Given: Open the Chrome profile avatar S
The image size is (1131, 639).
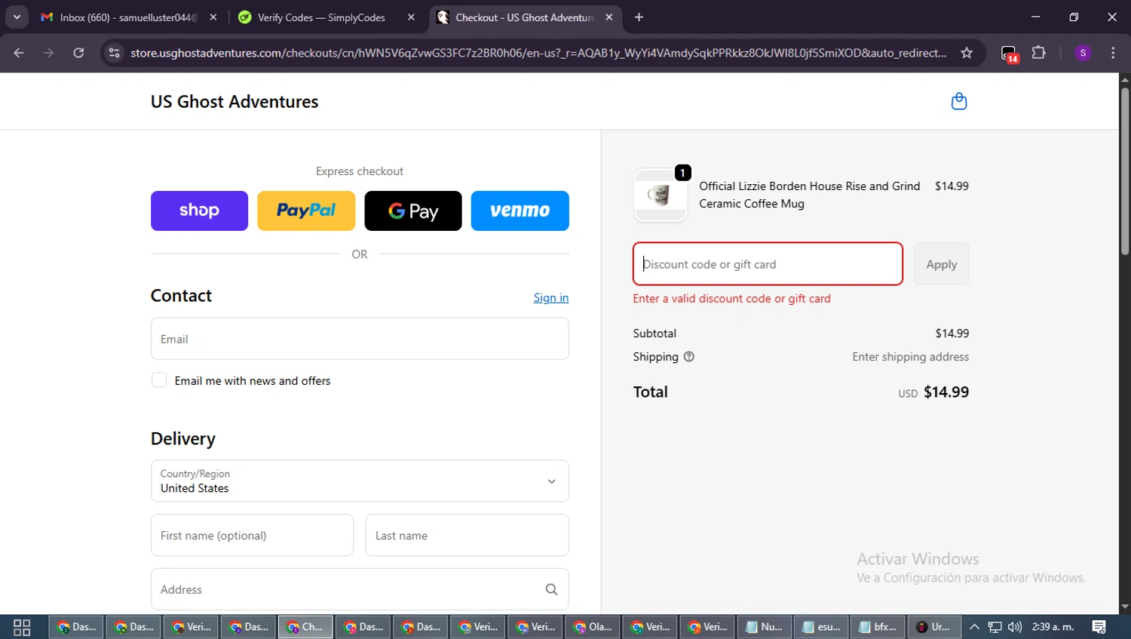Looking at the screenshot, I should 1083,53.
